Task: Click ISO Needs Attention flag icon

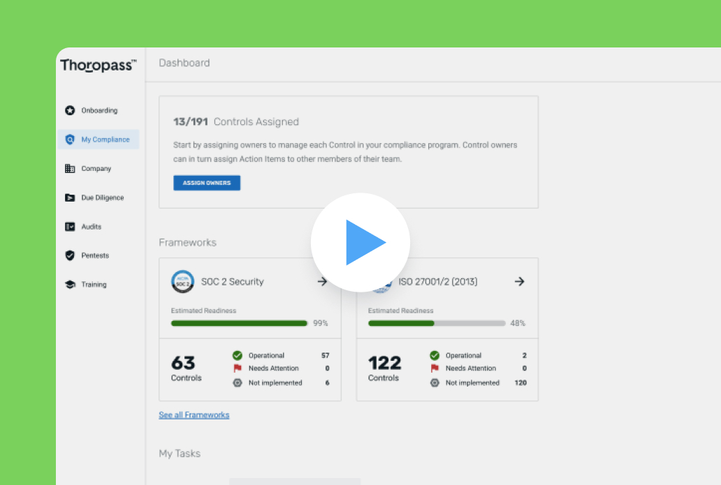Action: click(x=435, y=368)
